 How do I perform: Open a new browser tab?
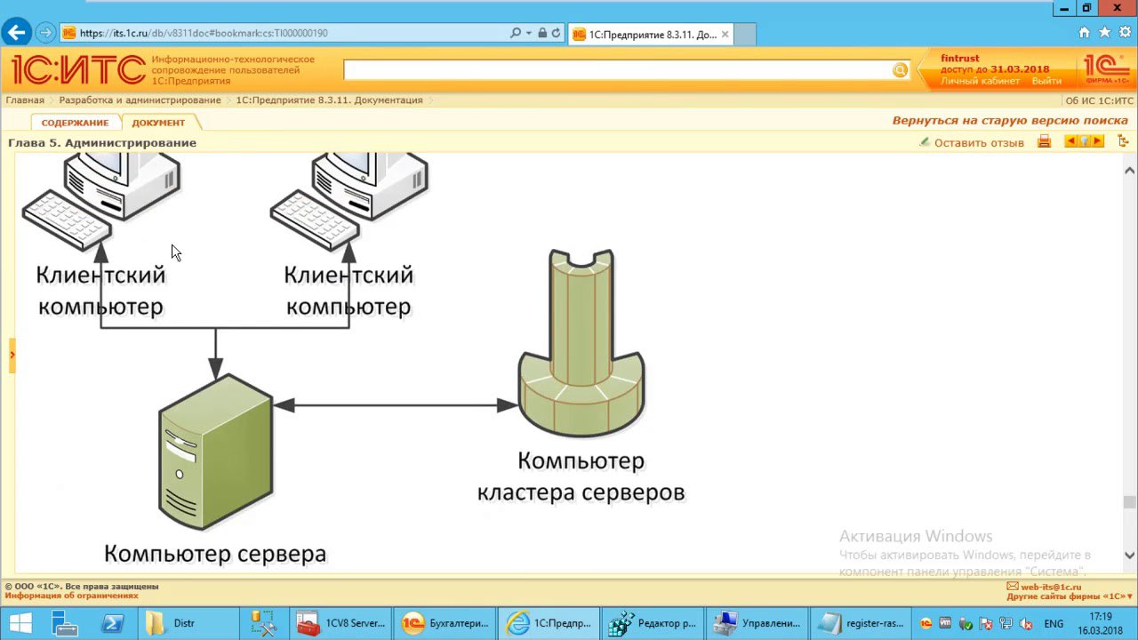coord(746,34)
